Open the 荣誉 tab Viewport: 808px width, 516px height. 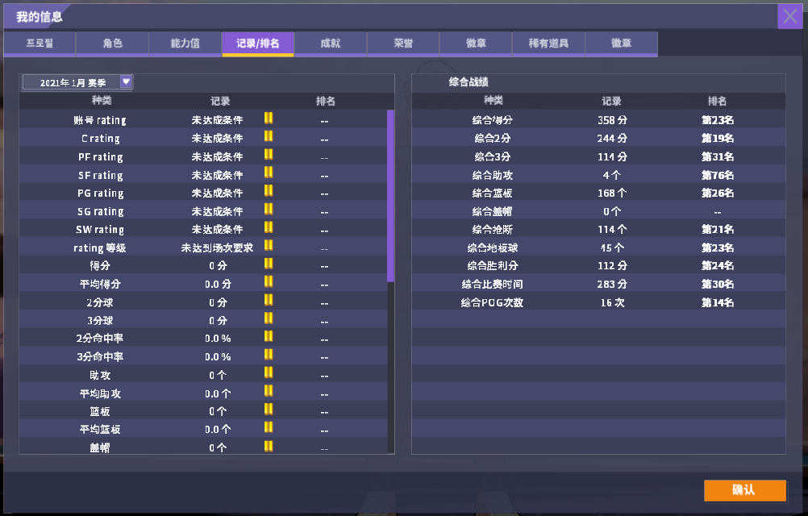point(403,44)
